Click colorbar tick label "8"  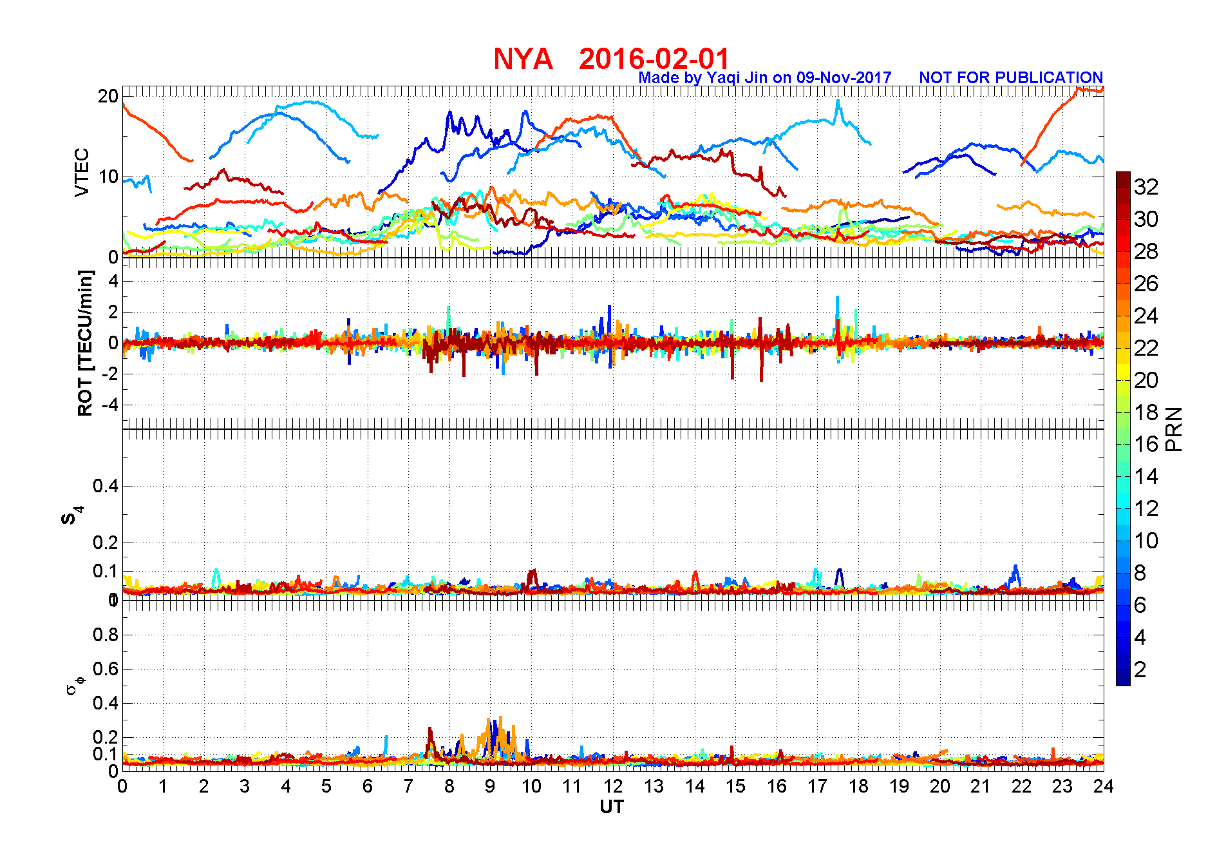1140,573
